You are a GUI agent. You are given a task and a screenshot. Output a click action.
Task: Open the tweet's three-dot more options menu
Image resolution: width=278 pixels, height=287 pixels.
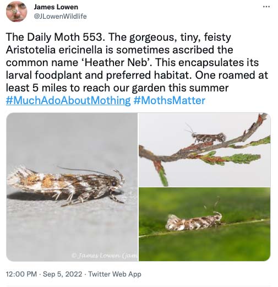point(266,7)
